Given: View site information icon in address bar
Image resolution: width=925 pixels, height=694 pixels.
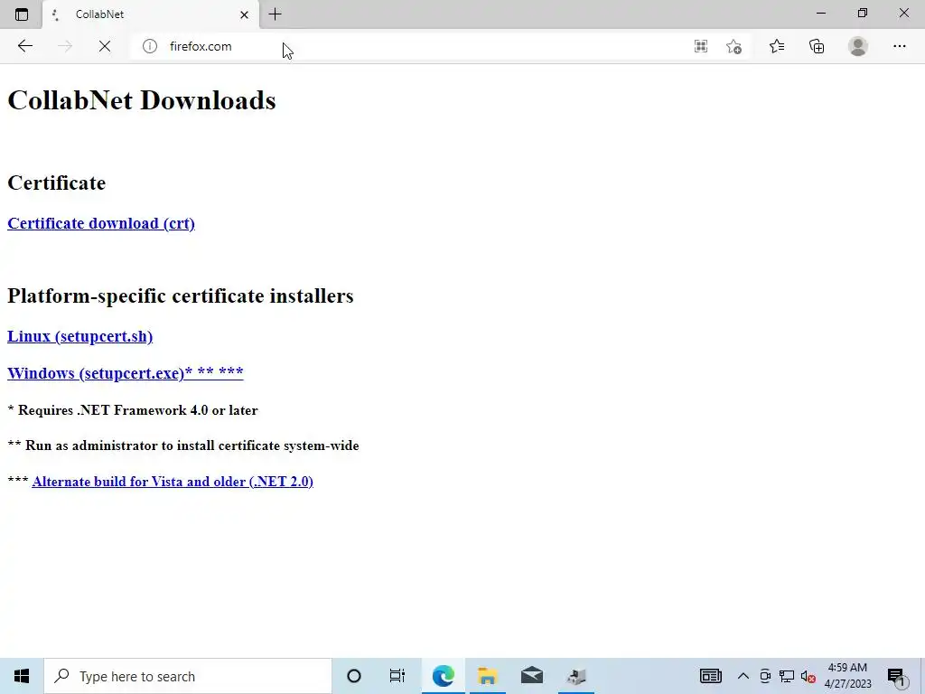Looking at the screenshot, I should (x=150, y=46).
